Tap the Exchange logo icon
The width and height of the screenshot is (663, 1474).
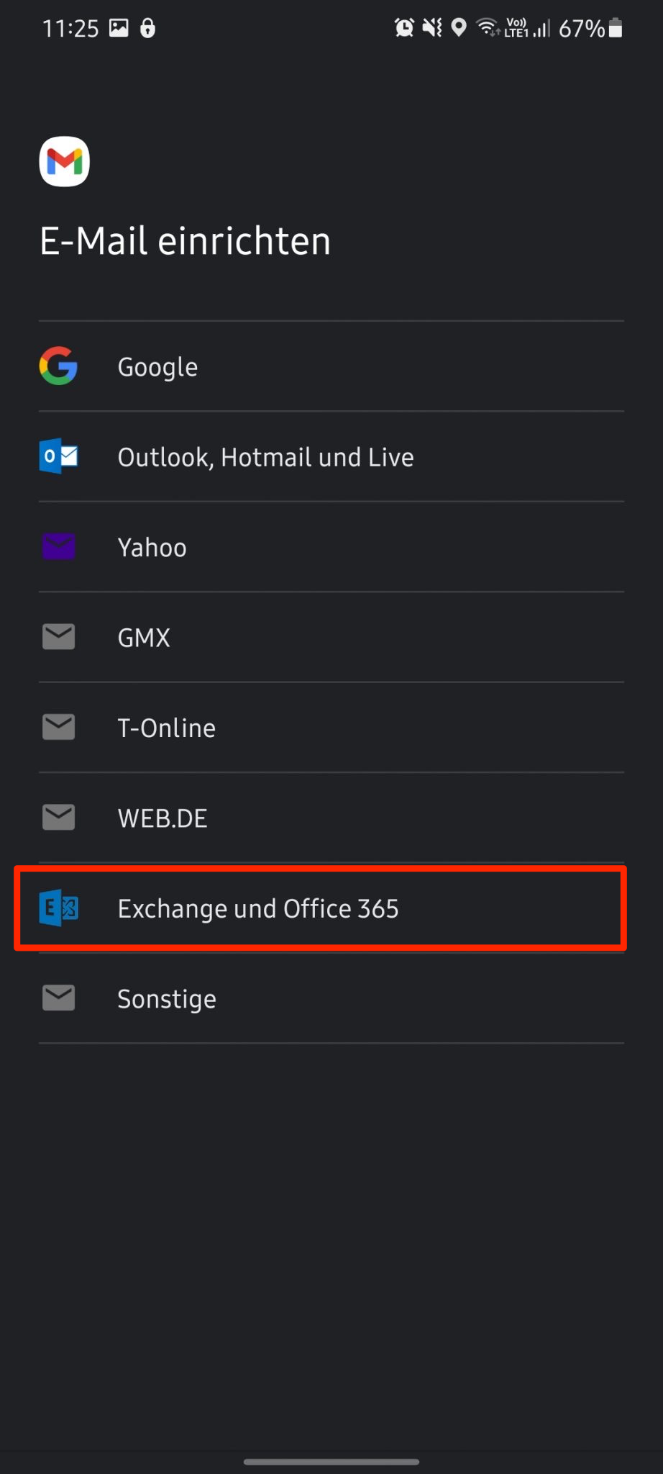[58, 908]
